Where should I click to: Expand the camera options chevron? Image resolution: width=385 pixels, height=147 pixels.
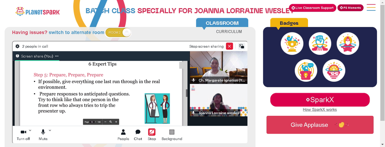[x=30, y=130]
